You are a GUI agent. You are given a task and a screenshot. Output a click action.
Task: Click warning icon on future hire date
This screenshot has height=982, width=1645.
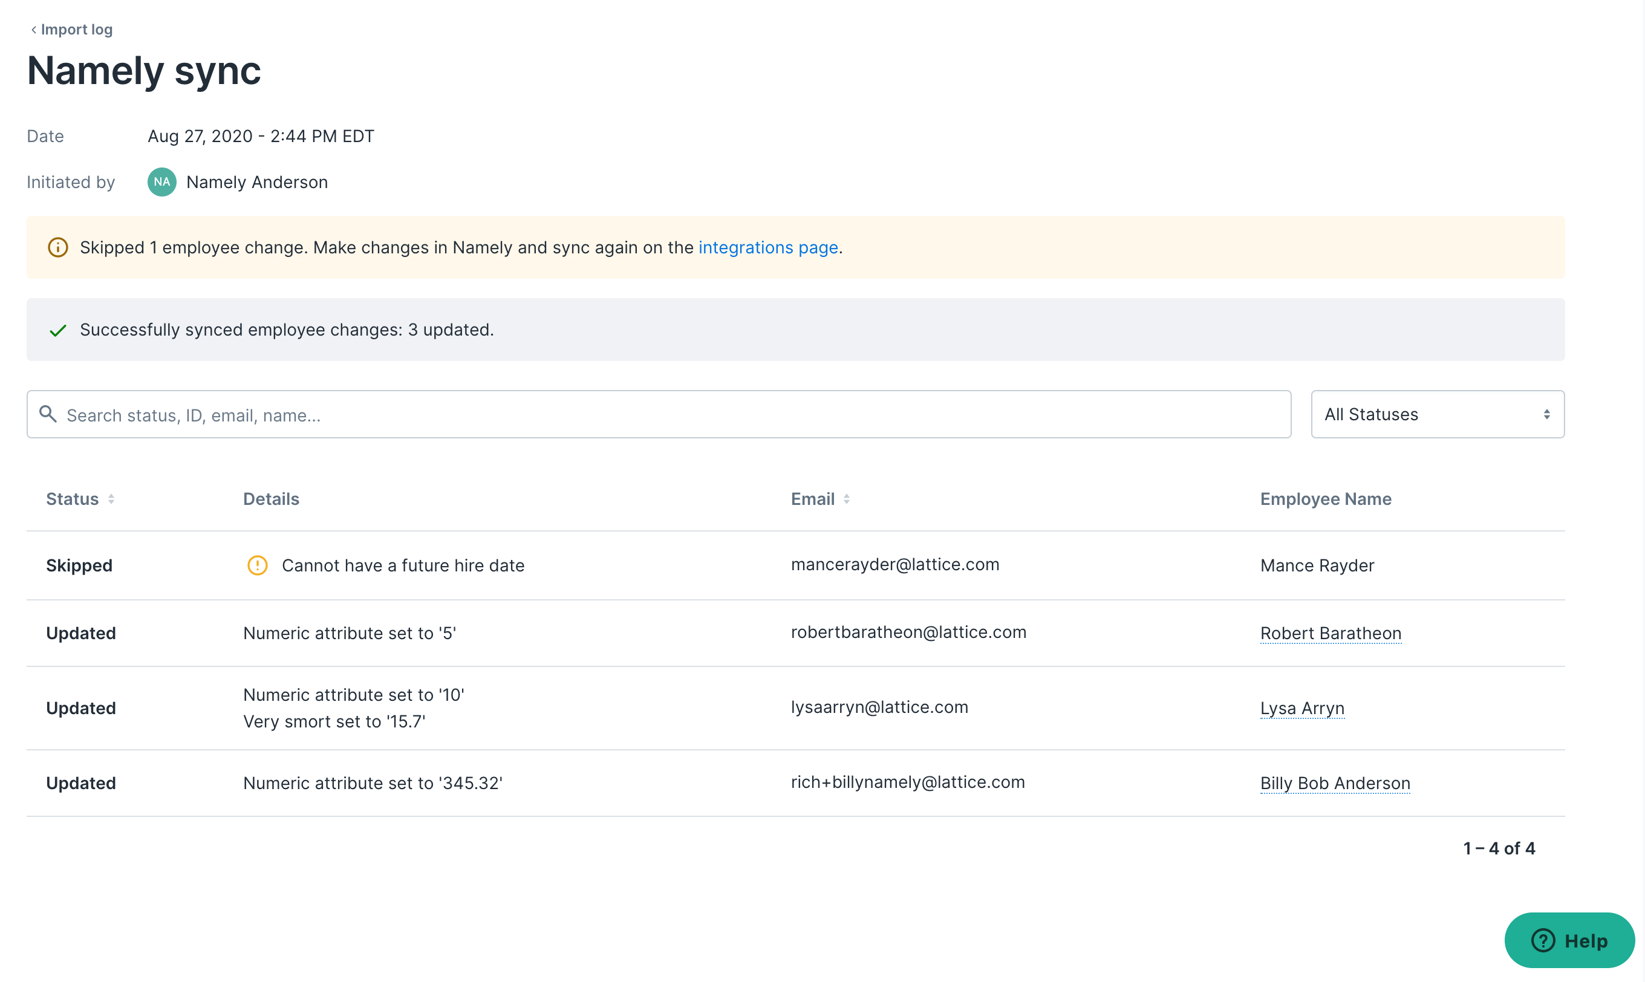[258, 565]
